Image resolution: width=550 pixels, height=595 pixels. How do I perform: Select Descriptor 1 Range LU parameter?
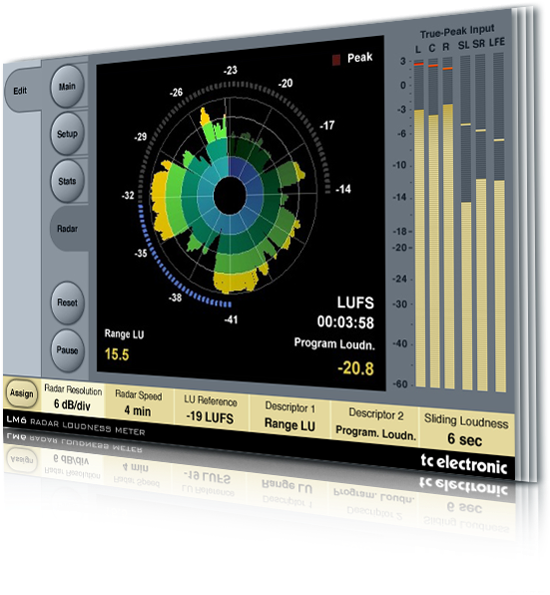click(289, 416)
